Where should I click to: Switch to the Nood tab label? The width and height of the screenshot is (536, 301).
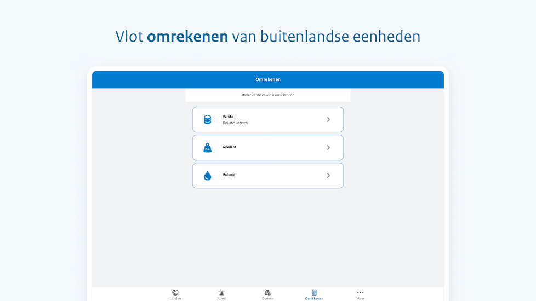221,298
